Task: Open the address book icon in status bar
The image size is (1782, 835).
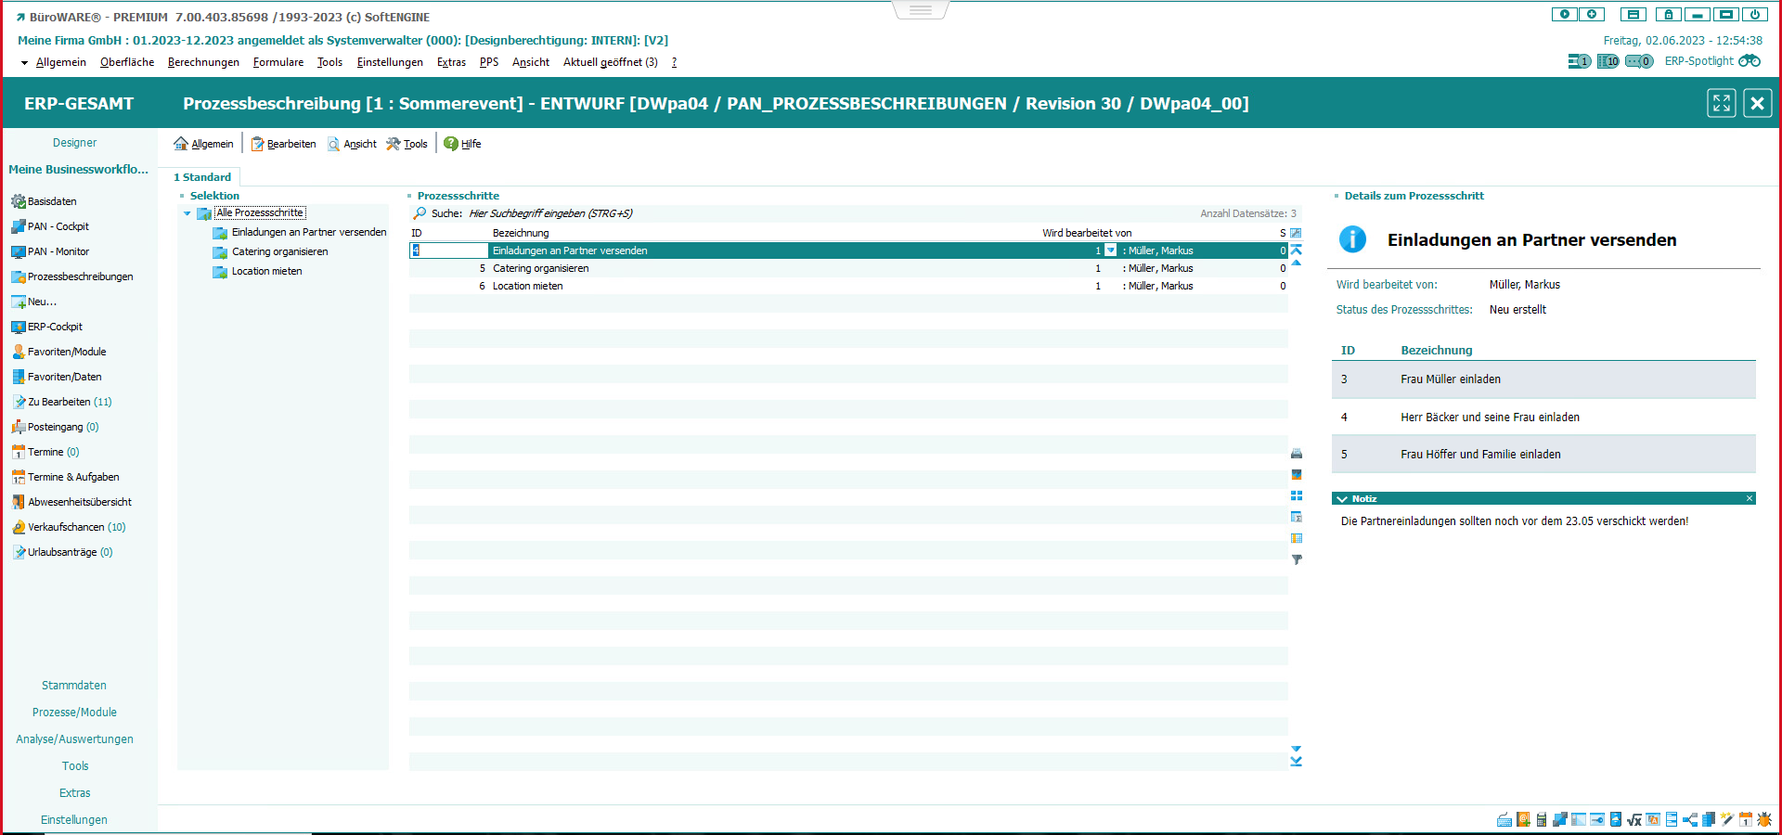Action: coord(1523,819)
